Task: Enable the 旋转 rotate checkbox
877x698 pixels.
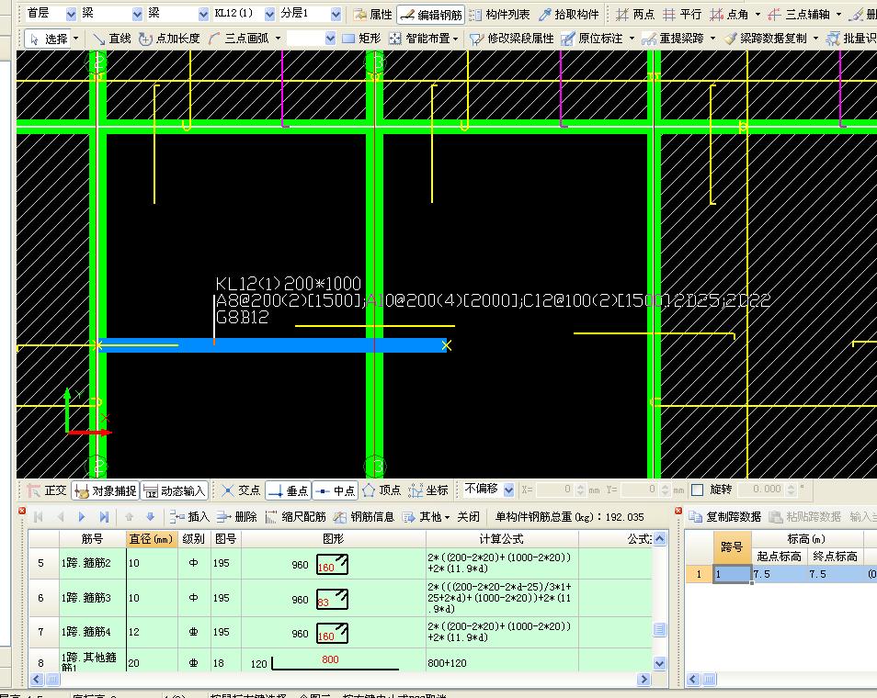Action: 698,490
